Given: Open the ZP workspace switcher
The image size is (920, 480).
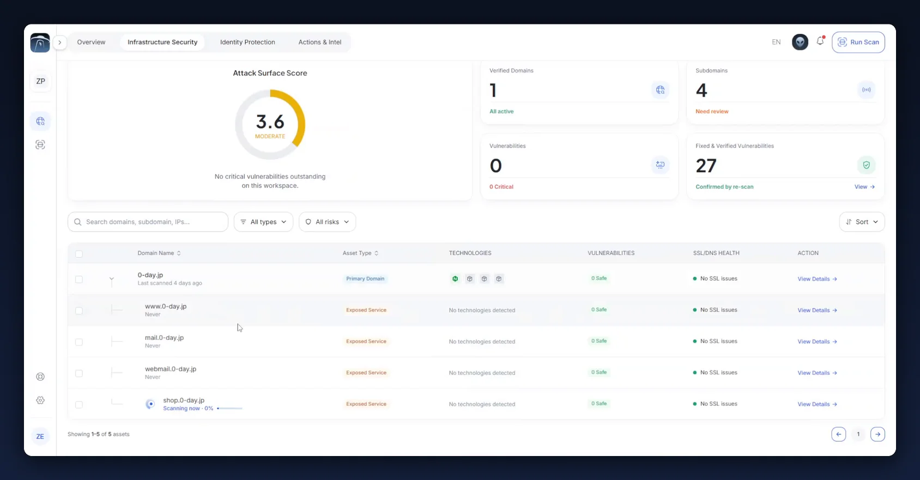Looking at the screenshot, I should [40, 81].
